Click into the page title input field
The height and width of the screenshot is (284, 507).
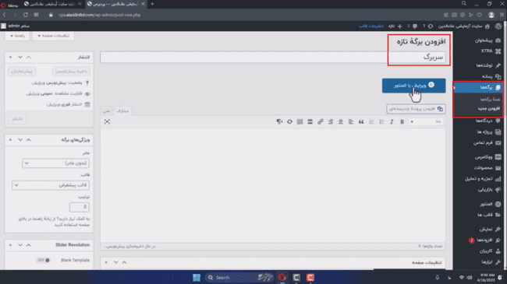[272, 57]
